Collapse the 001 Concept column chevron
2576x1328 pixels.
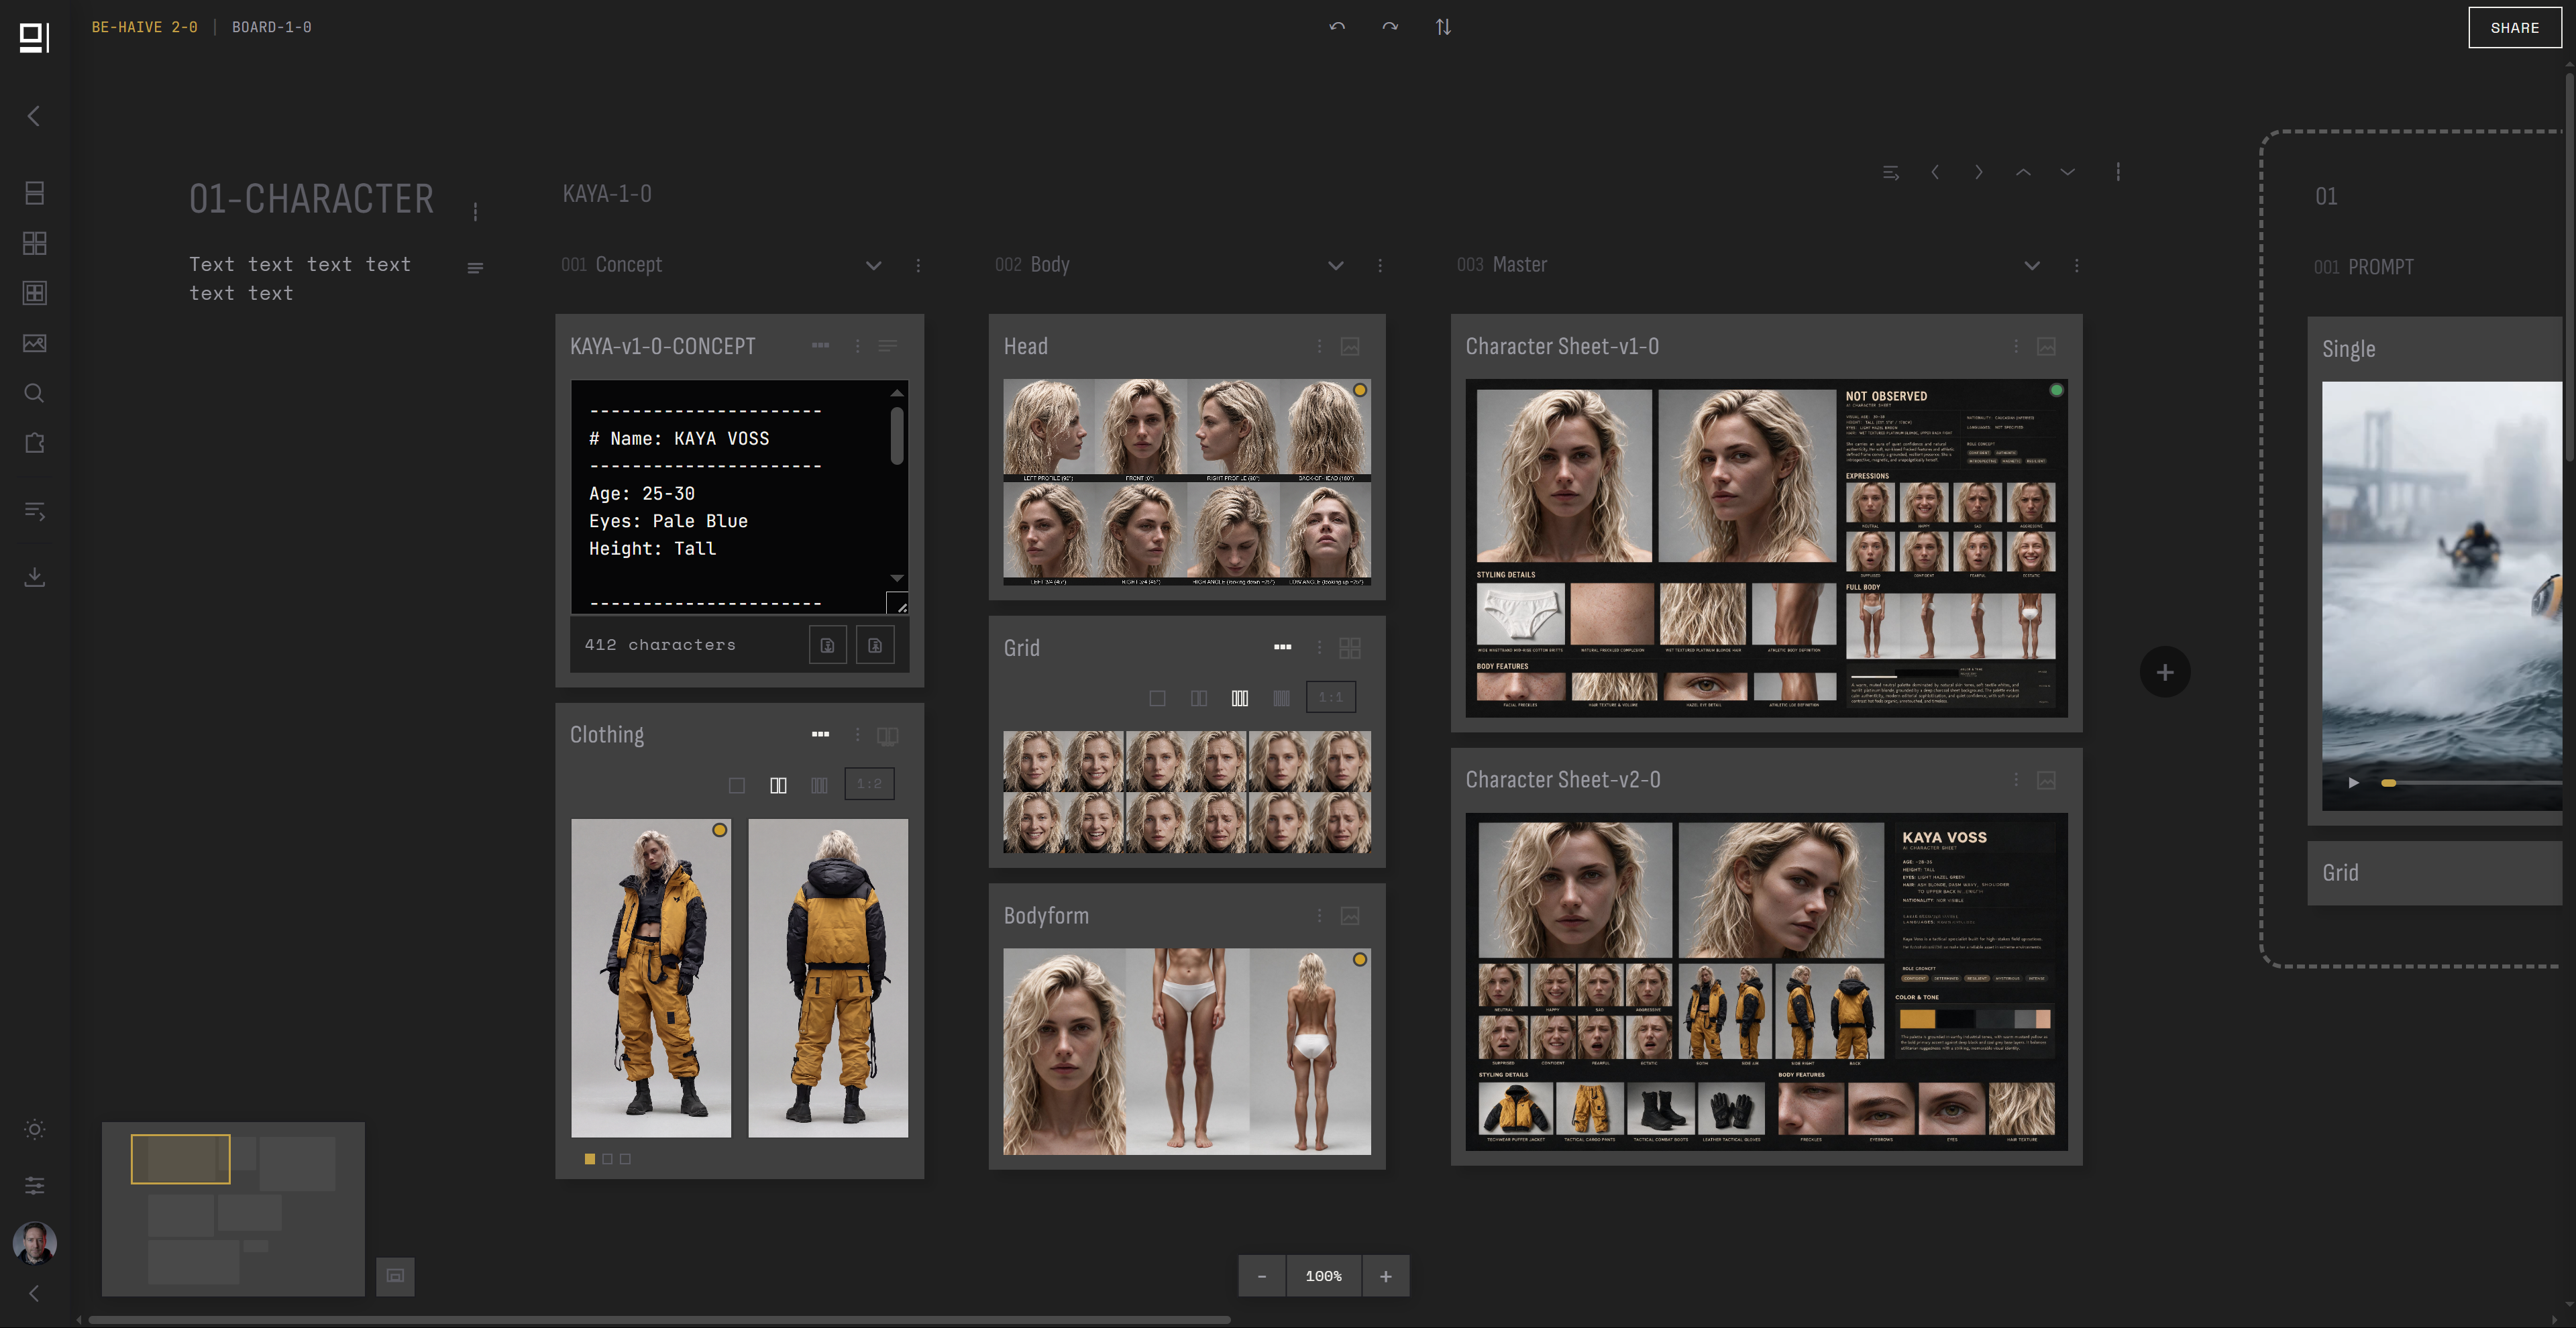(873, 266)
